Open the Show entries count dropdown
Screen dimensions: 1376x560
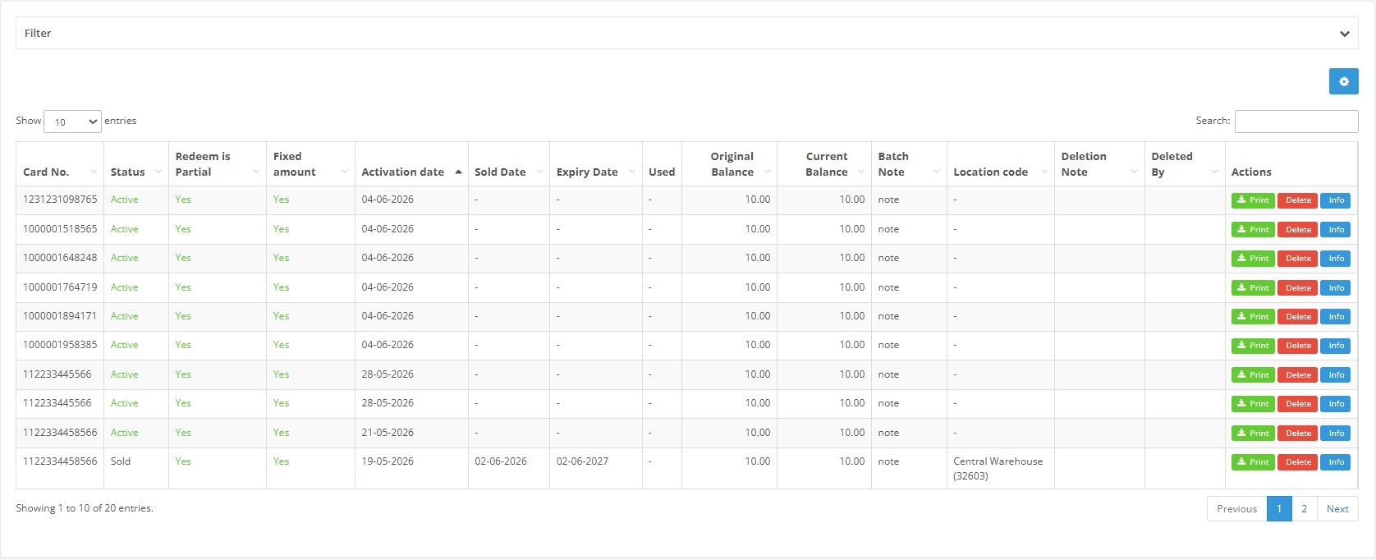(x=72, y=122)
